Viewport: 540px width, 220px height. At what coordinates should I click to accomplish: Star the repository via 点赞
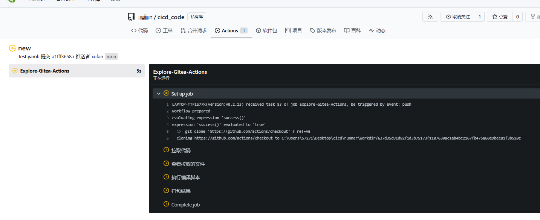click(499, 17)
